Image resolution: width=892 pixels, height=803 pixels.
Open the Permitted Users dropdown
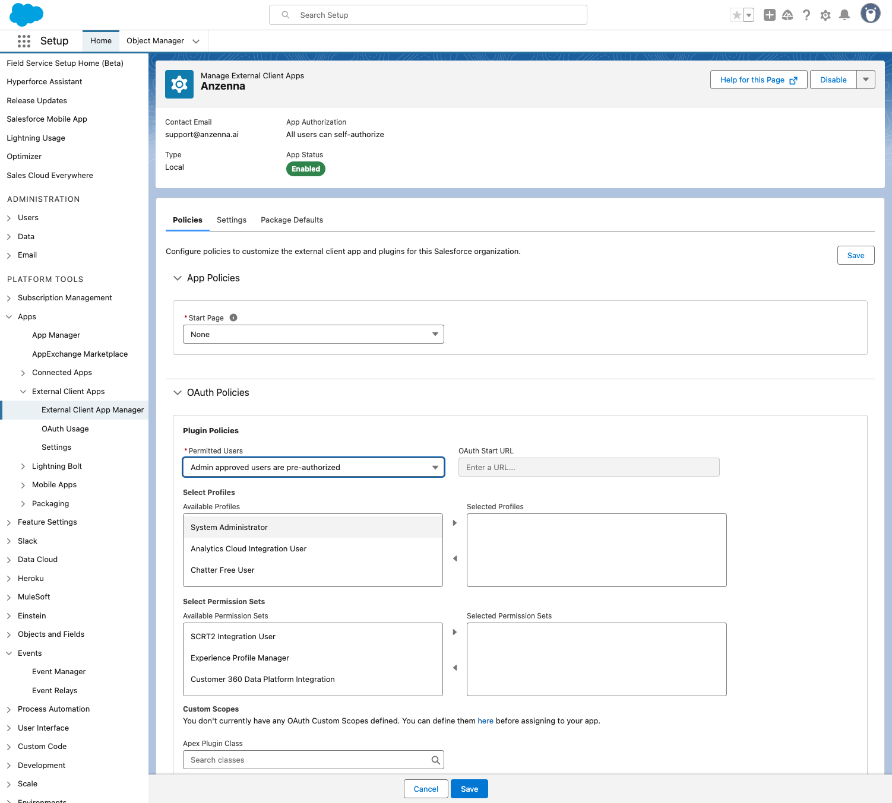click(313, 467)
